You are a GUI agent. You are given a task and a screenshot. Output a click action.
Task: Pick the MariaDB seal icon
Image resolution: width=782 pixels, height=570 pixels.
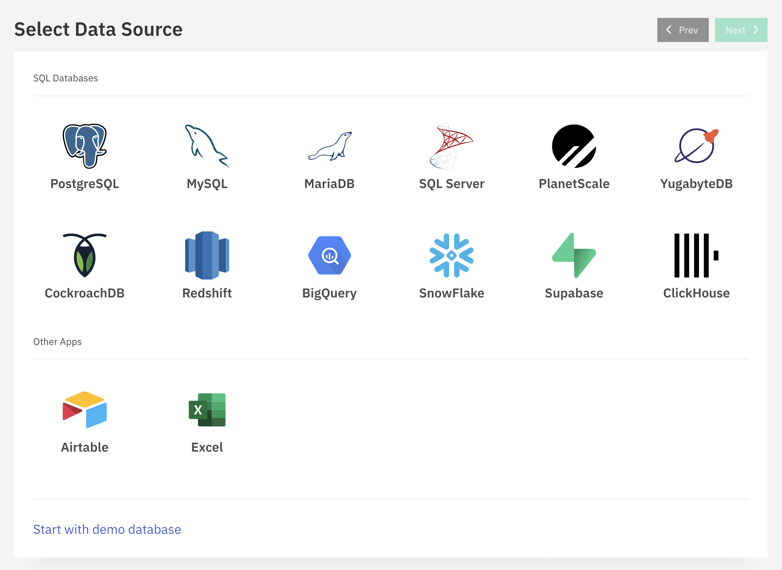pyautogui.click(x=330, y=146)
